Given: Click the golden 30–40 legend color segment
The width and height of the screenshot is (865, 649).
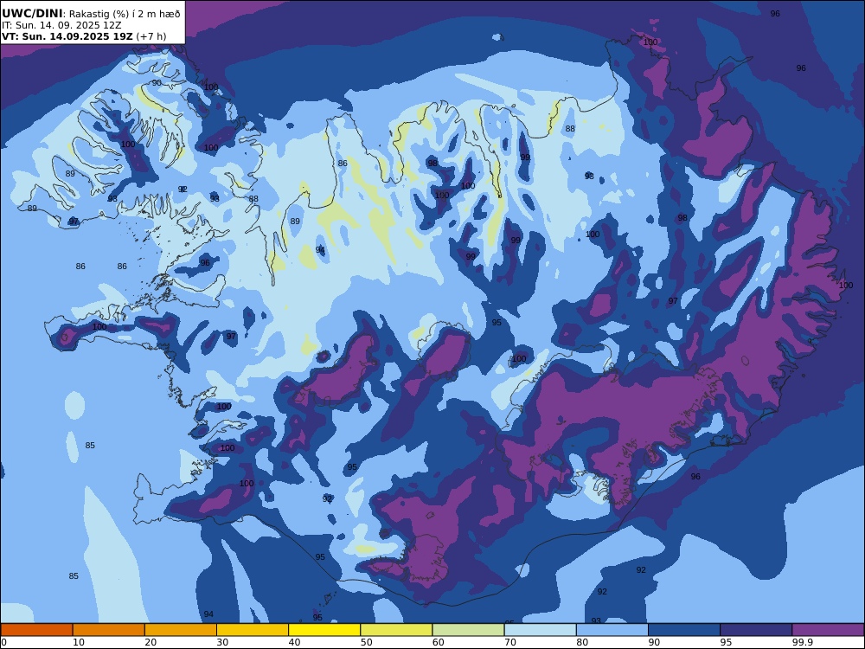Looking at the screenshot, I should [253, 630].
